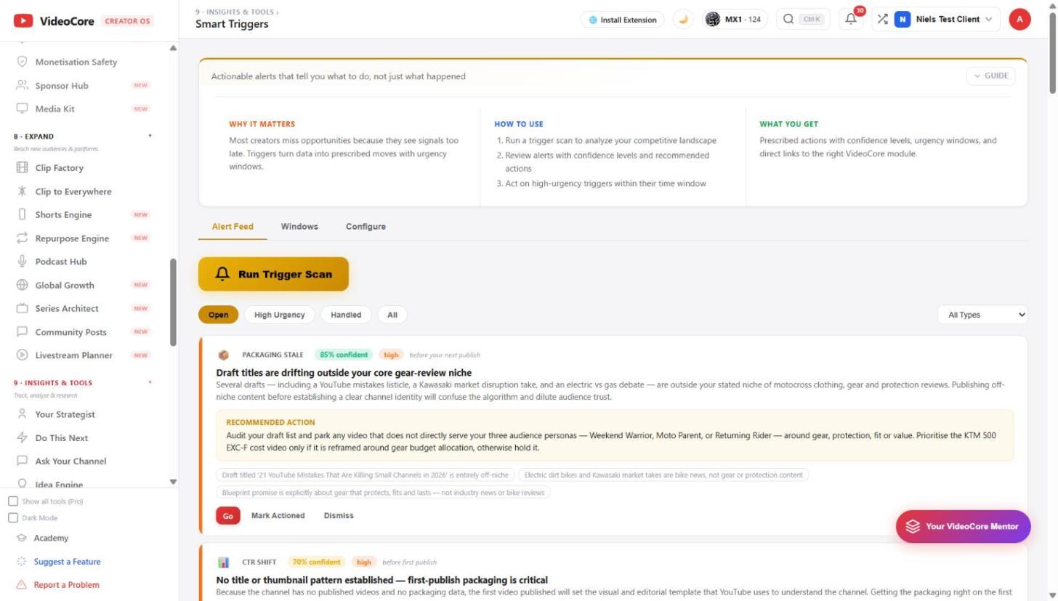
Task: Select the Shorts Engine phone icon
Action: click(x=22, y=214)
